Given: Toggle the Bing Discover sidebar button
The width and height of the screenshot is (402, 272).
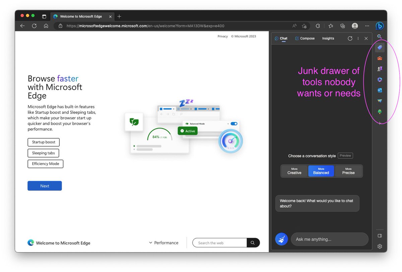Looking at the screenshot, I should click(x=380, y=26).
